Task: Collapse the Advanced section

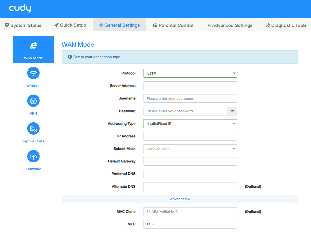Action: point(180,199)
